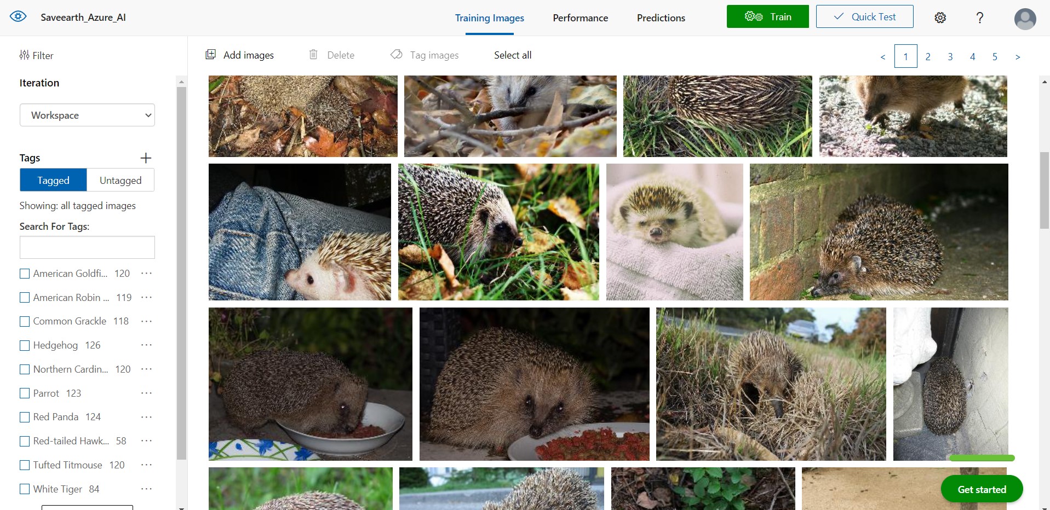The height and width of the screenshot is (510, 1050).
Task: Click the Search For Tags input field
Action: [87, 247]
